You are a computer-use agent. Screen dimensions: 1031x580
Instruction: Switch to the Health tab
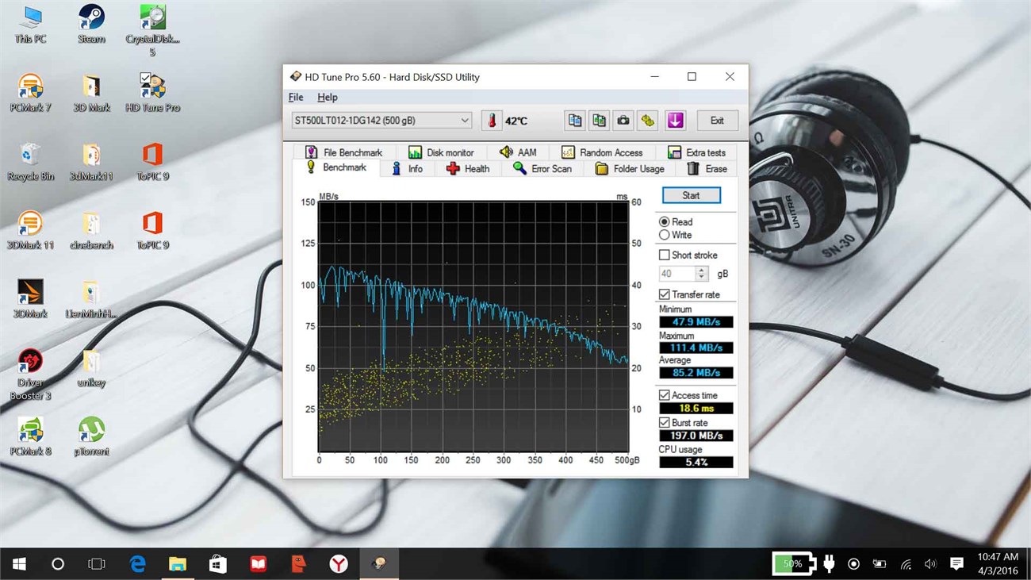(468, 169)
